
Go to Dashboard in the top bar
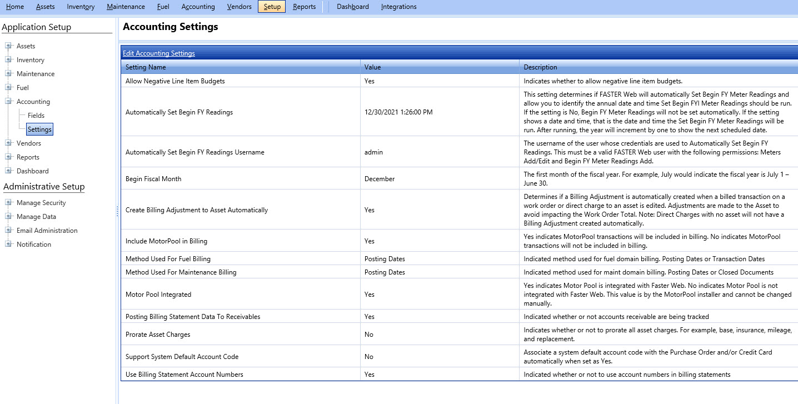pos(353,7)
